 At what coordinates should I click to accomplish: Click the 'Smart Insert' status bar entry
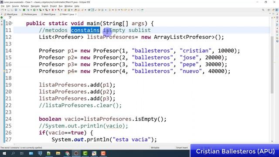pyautogui.click(x=182, y=147)
